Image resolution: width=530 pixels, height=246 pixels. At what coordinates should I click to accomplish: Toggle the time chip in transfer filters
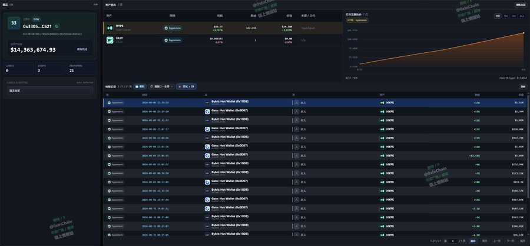[x=140, y=87]
